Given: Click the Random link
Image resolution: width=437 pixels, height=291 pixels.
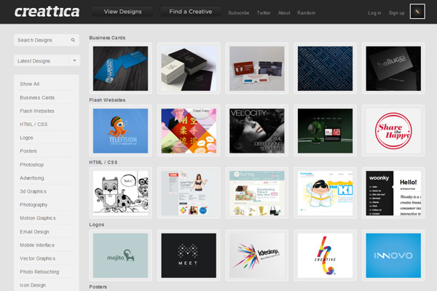Looking at the screenshot, I should pyautogui.click(x=307, y=13).
